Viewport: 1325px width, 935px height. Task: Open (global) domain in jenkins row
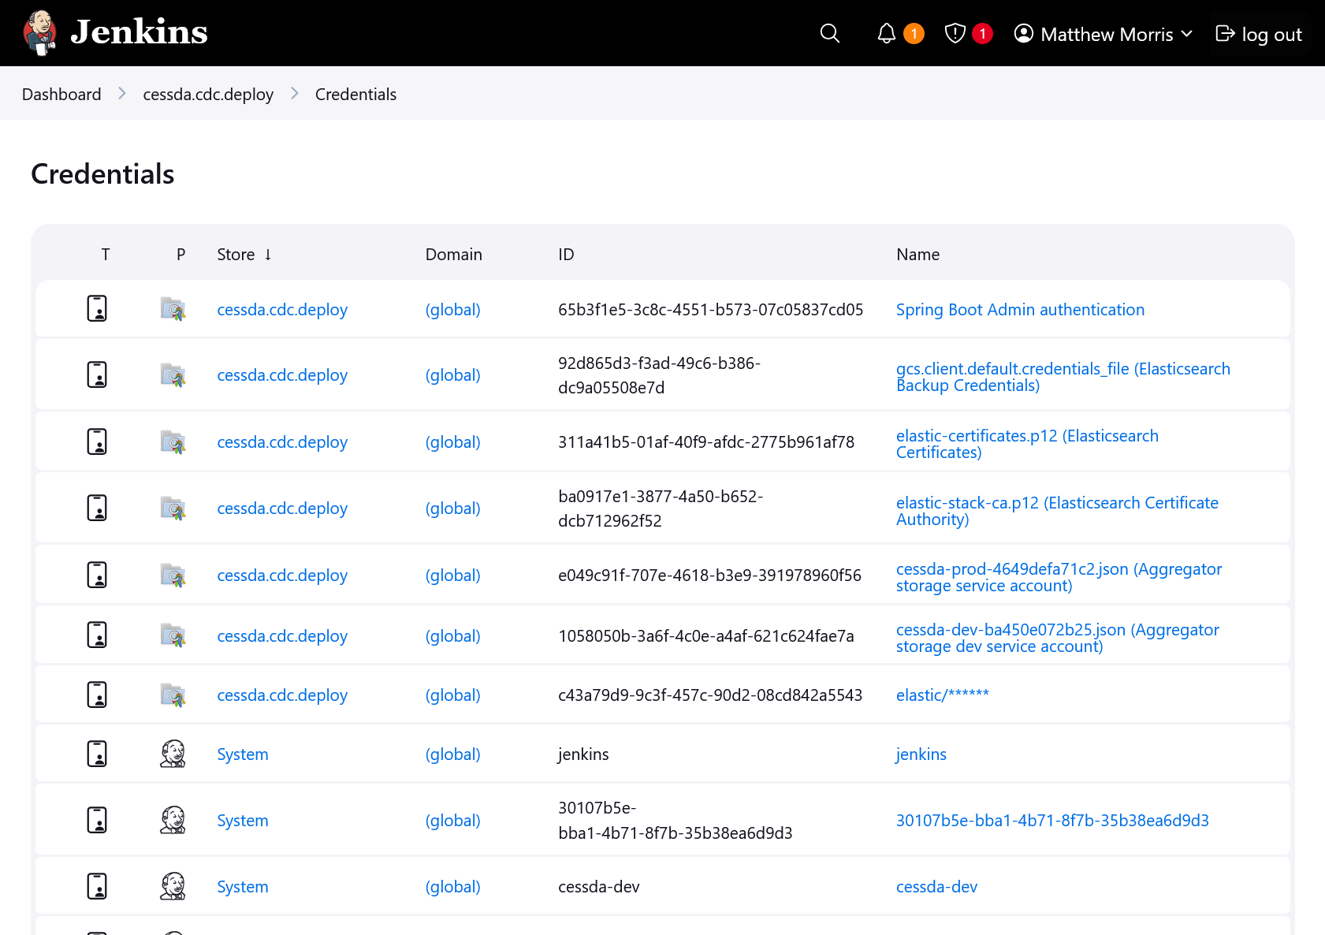453,754
